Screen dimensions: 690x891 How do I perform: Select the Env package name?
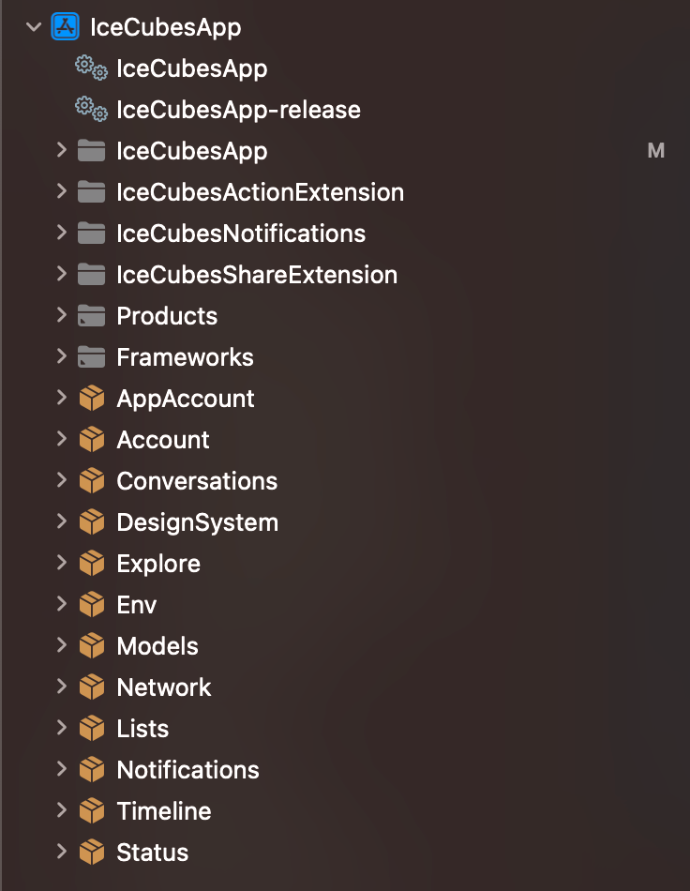[x=136, y=605]
